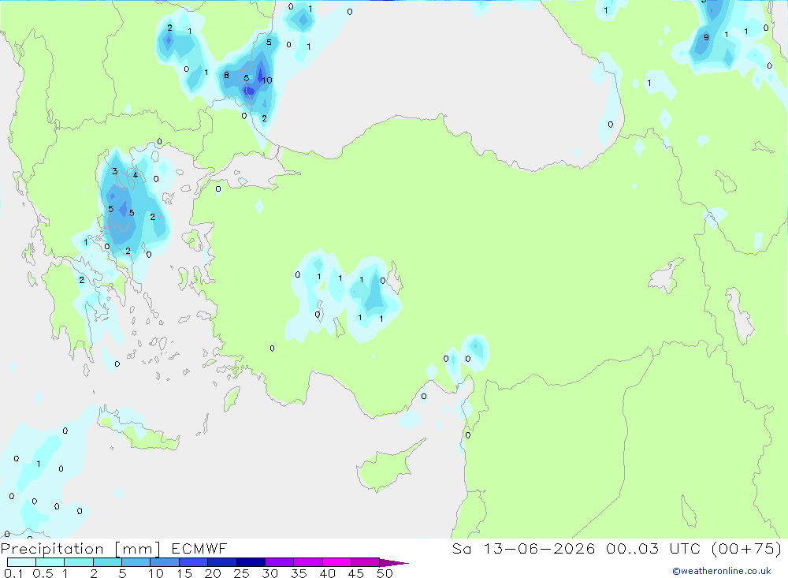Image resolution: width=788 pixels, height=578 pixels.
Task: Click the Precipitation [mm] title text
Action: point(80,549)
